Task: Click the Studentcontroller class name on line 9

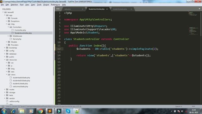Action: tap(86, 39)
